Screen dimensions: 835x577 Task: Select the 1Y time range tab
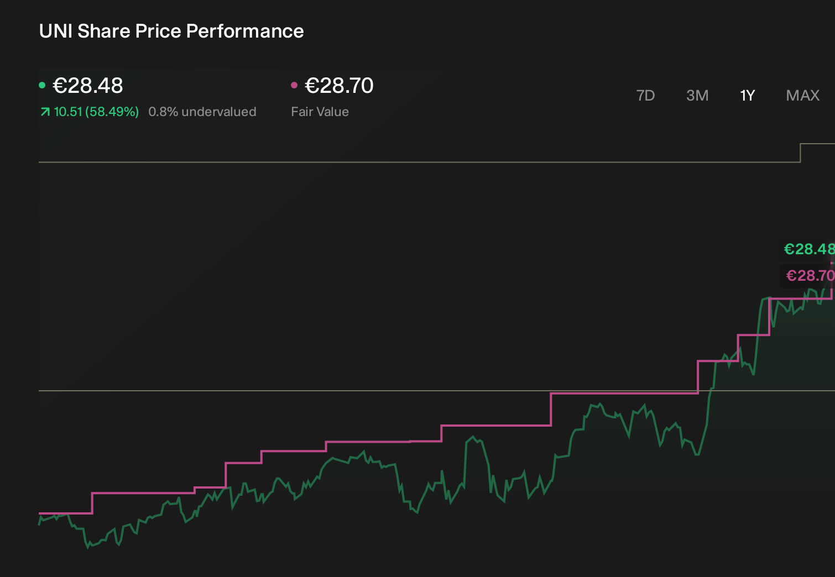tap(748, 96)
